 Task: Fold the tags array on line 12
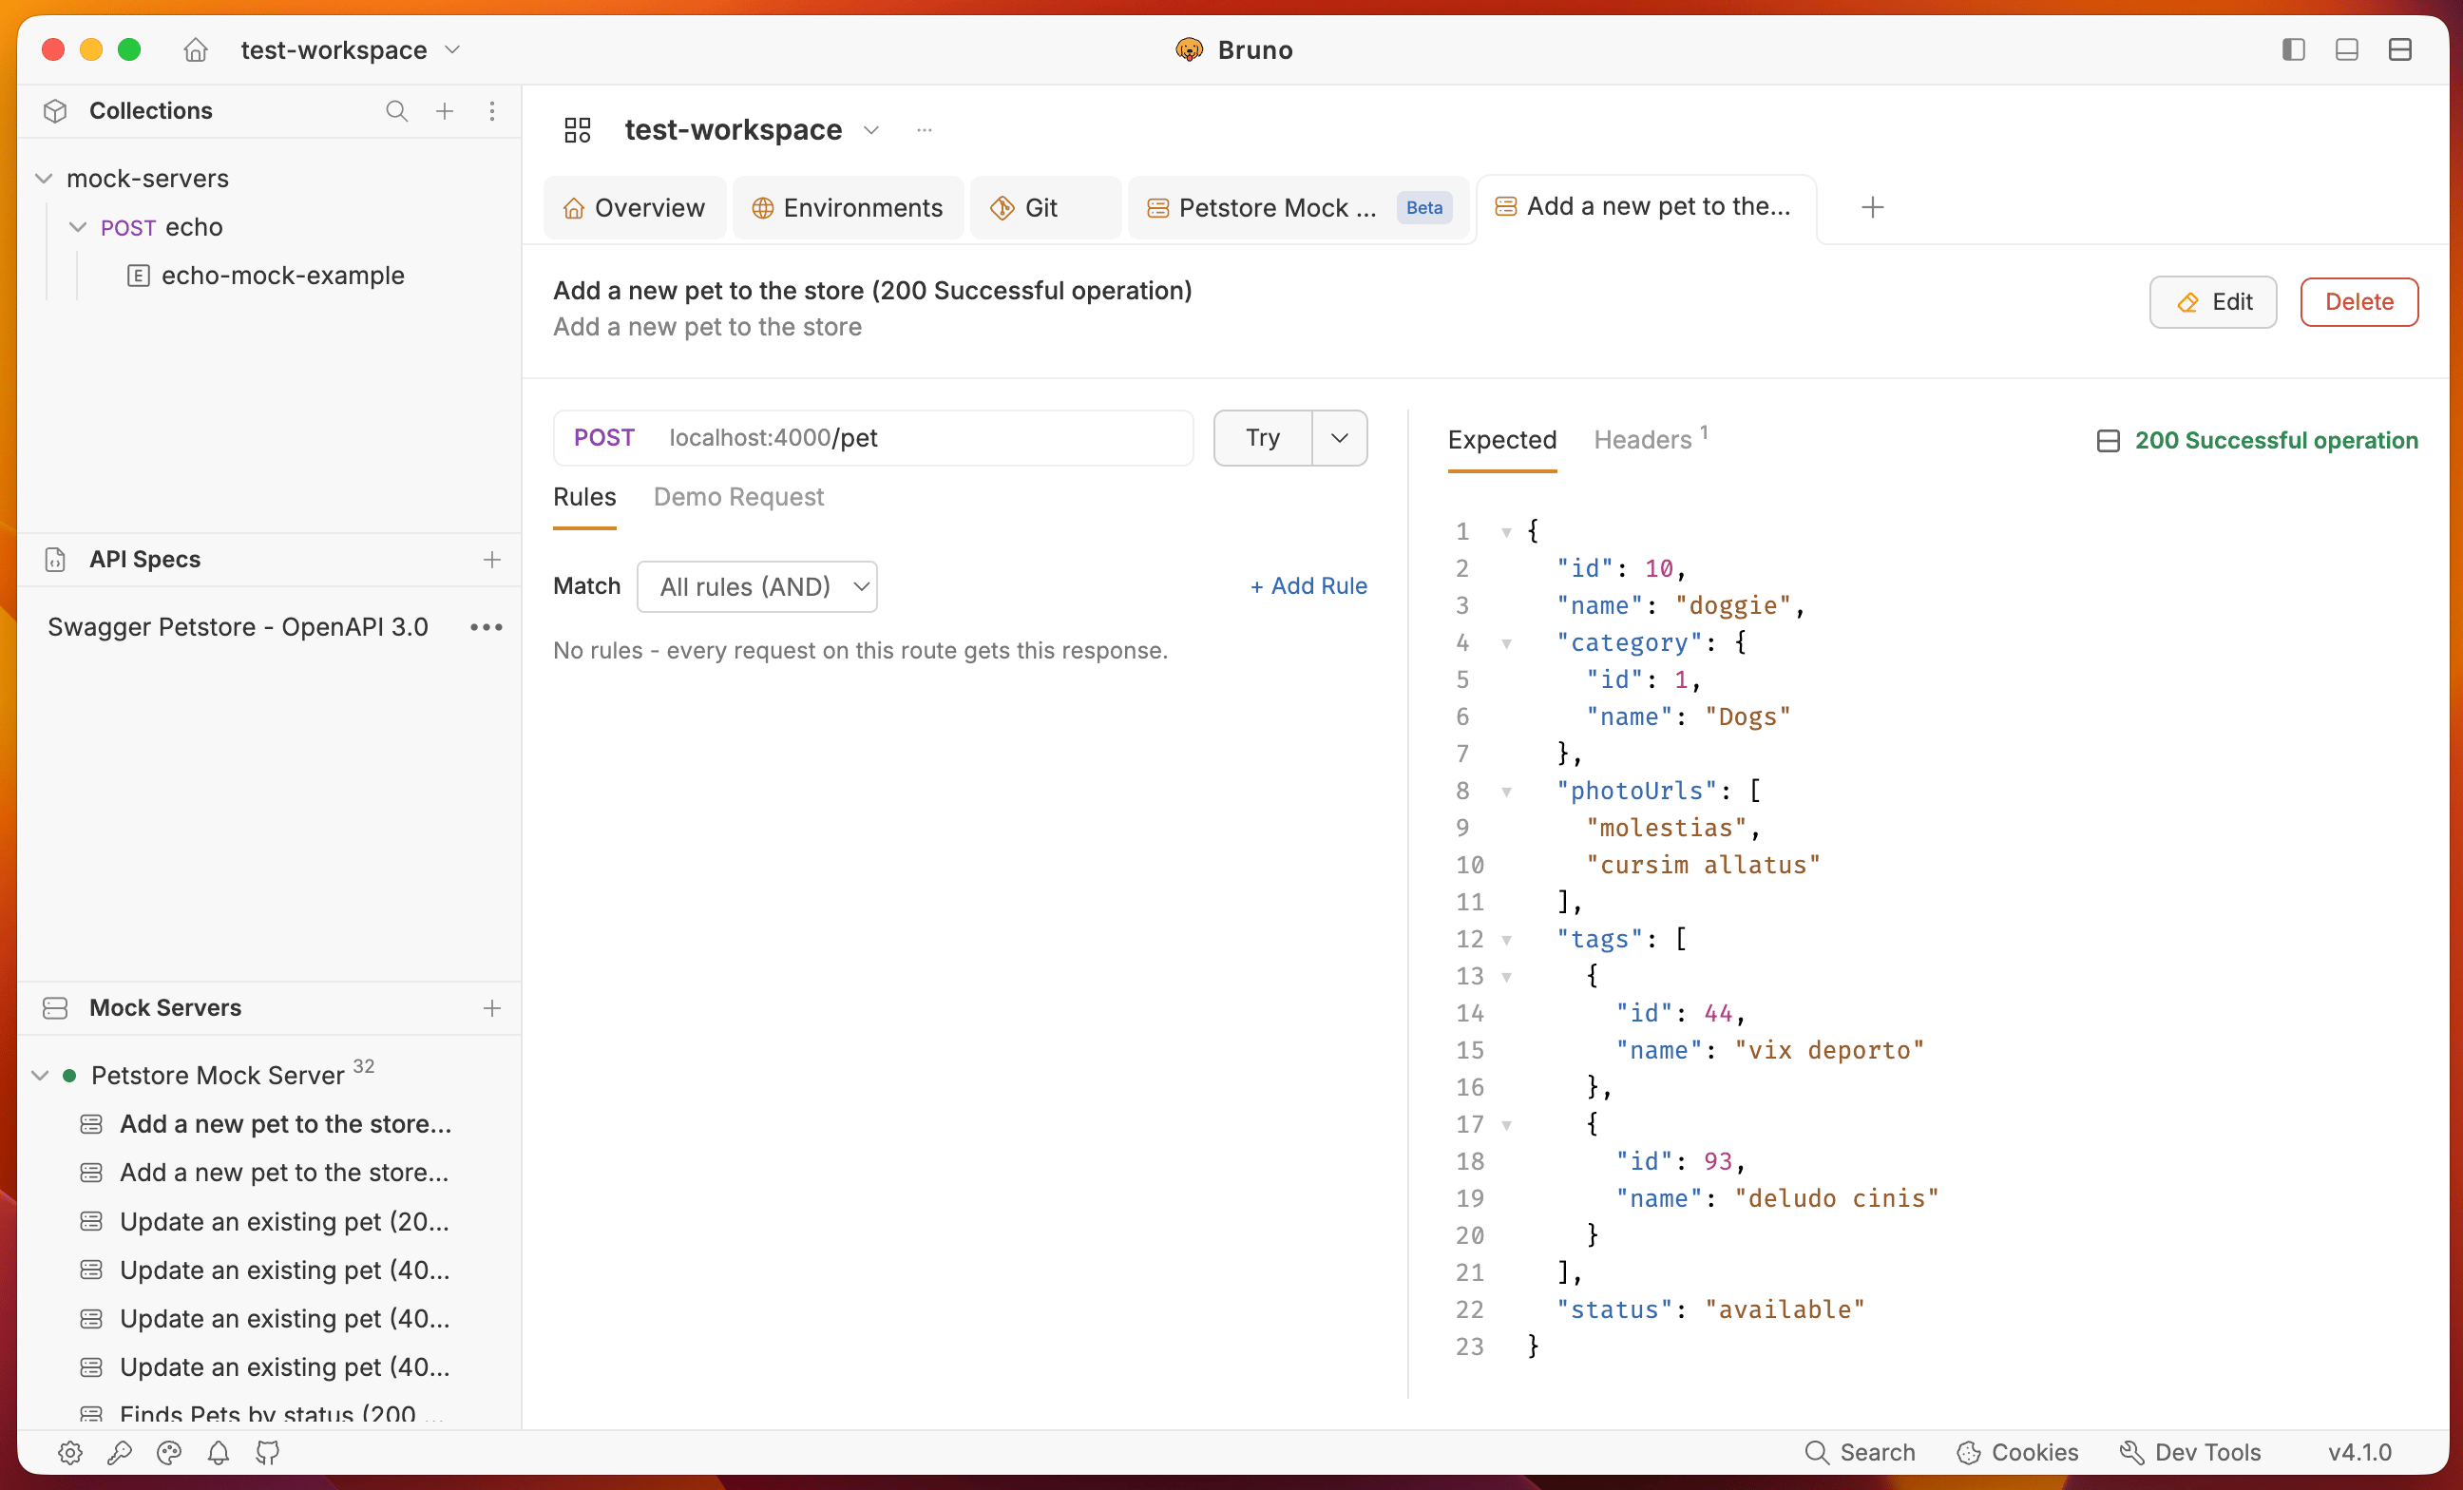(1506, 941)
